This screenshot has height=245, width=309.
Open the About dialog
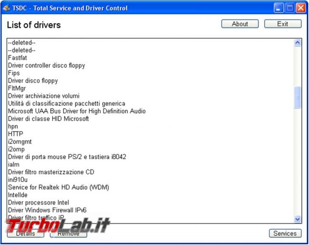click(x=240, y=24)
